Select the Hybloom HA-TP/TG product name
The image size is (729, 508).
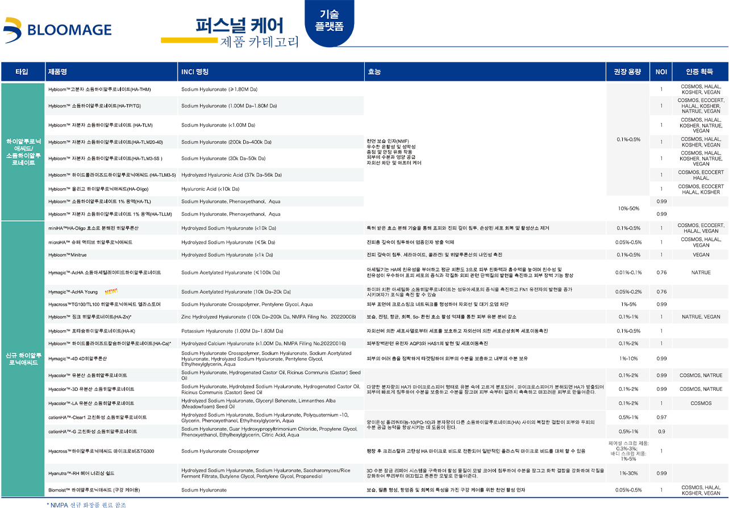(x=95, y=106)
